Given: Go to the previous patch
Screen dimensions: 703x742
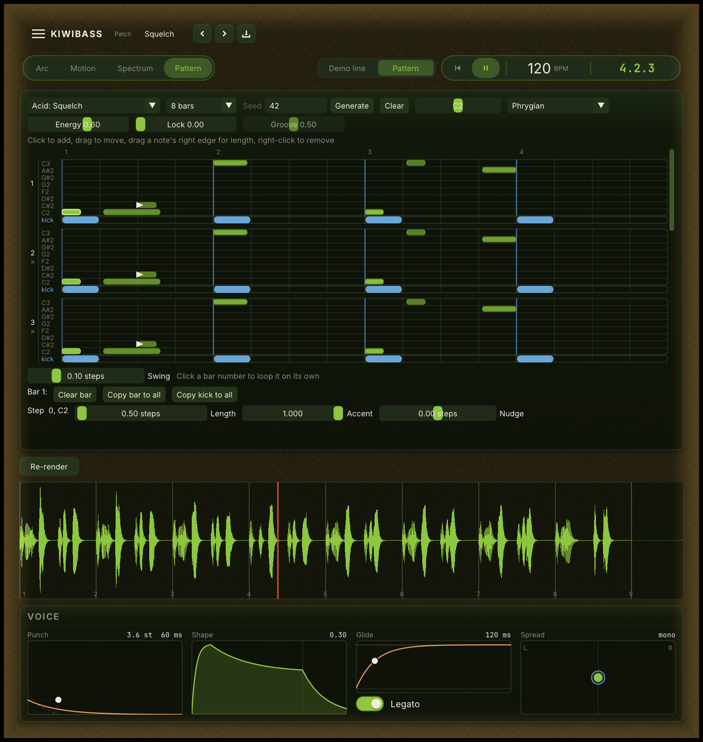Looking at the screenshot, I should 202,34.
